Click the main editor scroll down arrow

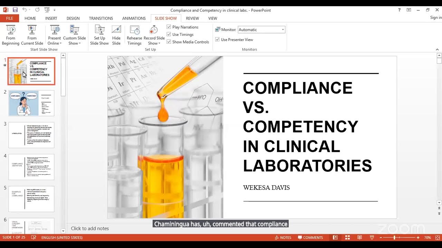pyautogui.click(x=439, y=203)
